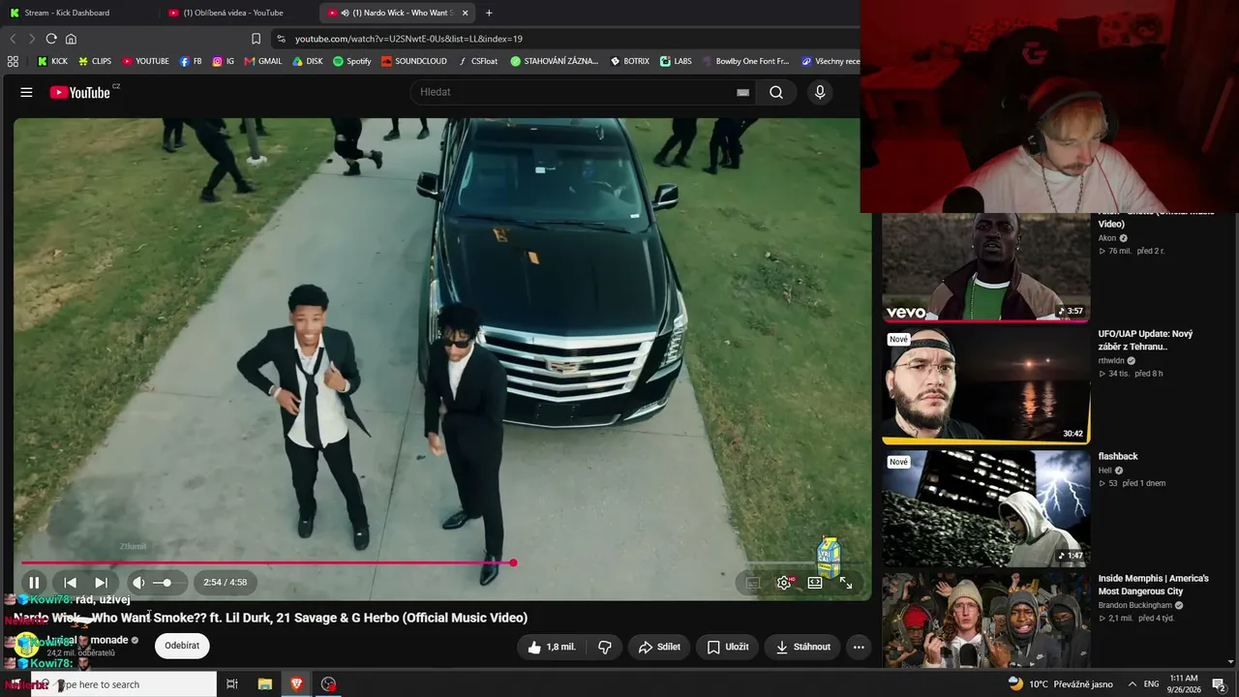Search by voice using microphone icon
This screenshot has height=697, width=1239.
820,92
